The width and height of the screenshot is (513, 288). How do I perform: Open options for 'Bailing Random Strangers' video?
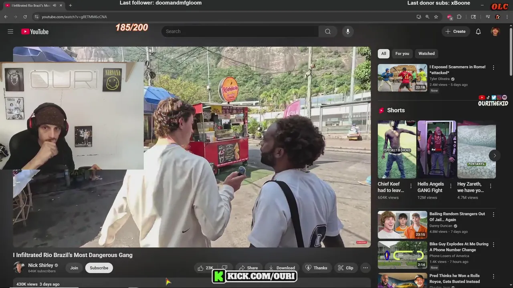click(493, 214)
